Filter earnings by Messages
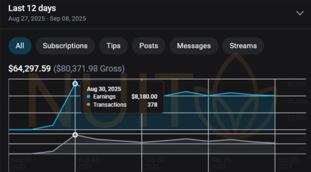This screenshot has height=172, width=311. 194,46
